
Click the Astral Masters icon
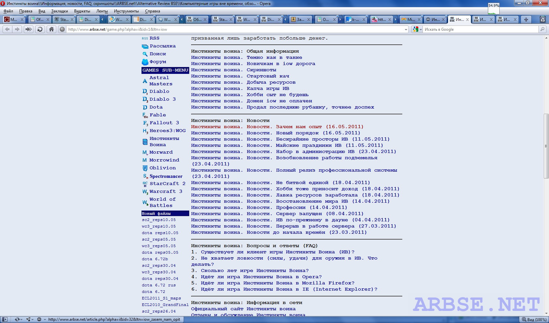click(145, 81)
